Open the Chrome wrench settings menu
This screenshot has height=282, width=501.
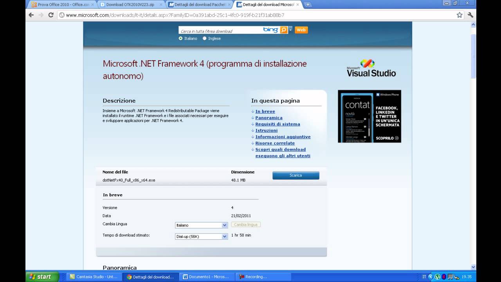470,15
